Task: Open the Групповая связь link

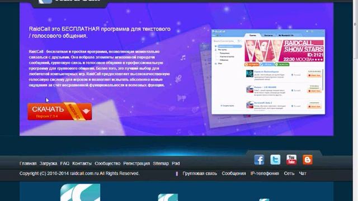Action: [200, 174]
